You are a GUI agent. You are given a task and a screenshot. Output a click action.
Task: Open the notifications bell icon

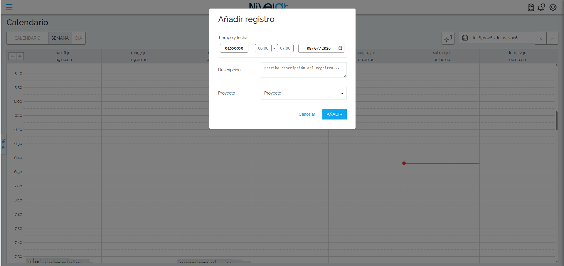click(x=541, y=7)
